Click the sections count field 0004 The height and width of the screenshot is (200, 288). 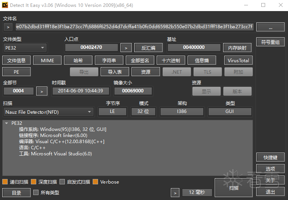click(x=19, y=91)
